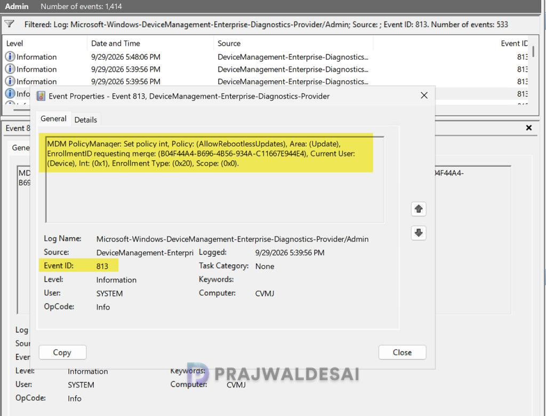Click the Event ID value 813

(102, 266)
